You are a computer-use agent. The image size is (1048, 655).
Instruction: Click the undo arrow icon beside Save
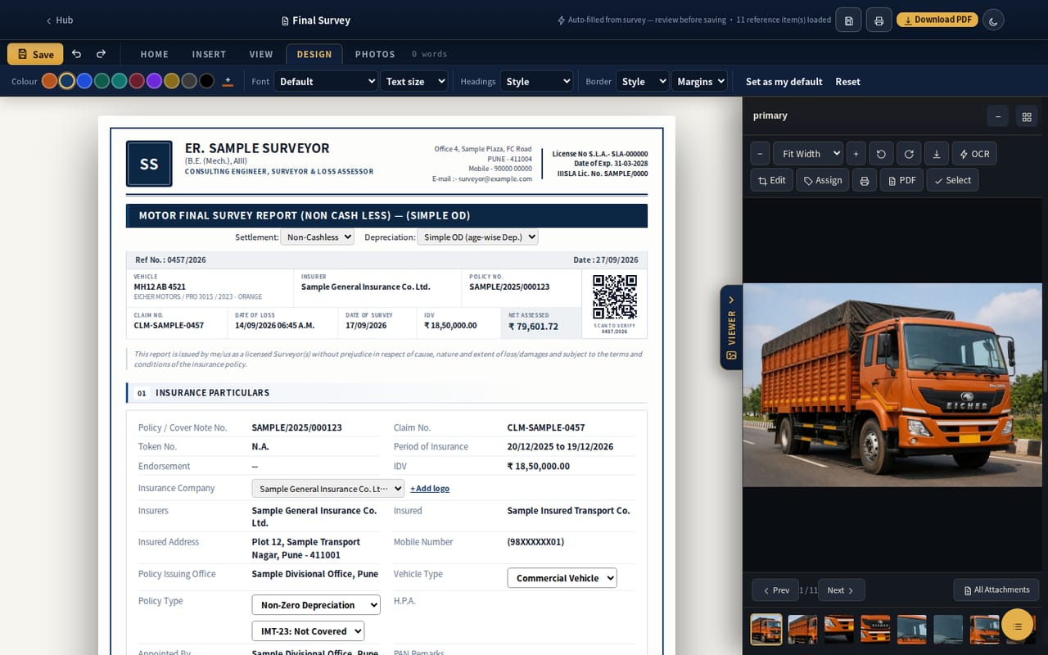[76, 54]
